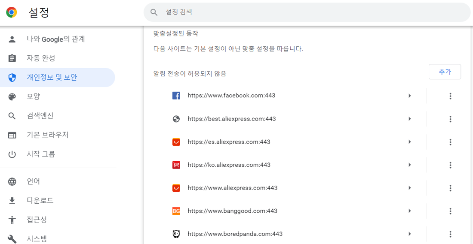Click the 알림 전송이 허용되지 않음 label

(x=190, y=73)
